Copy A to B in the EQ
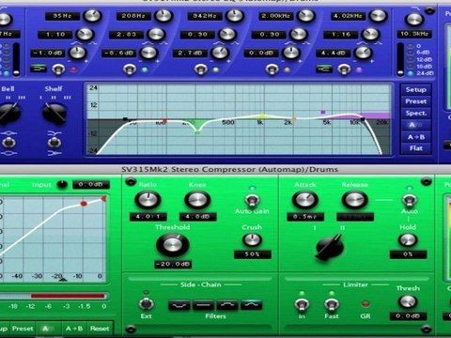 pyautogui.click(x=416, y=137)
